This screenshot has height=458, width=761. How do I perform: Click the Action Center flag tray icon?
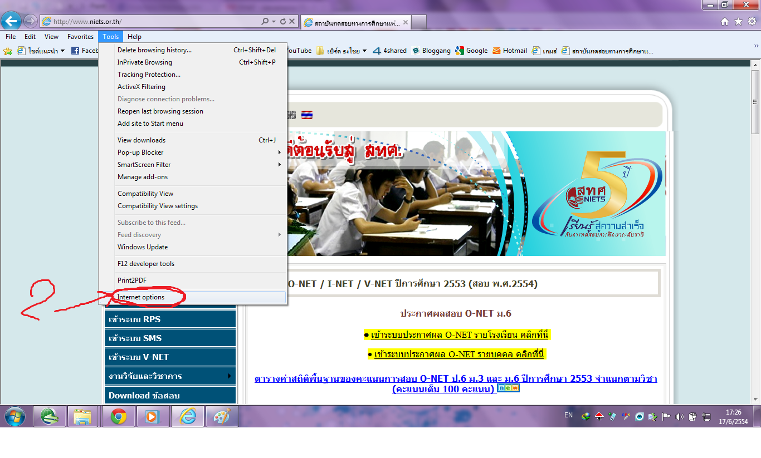click(666, 416)
